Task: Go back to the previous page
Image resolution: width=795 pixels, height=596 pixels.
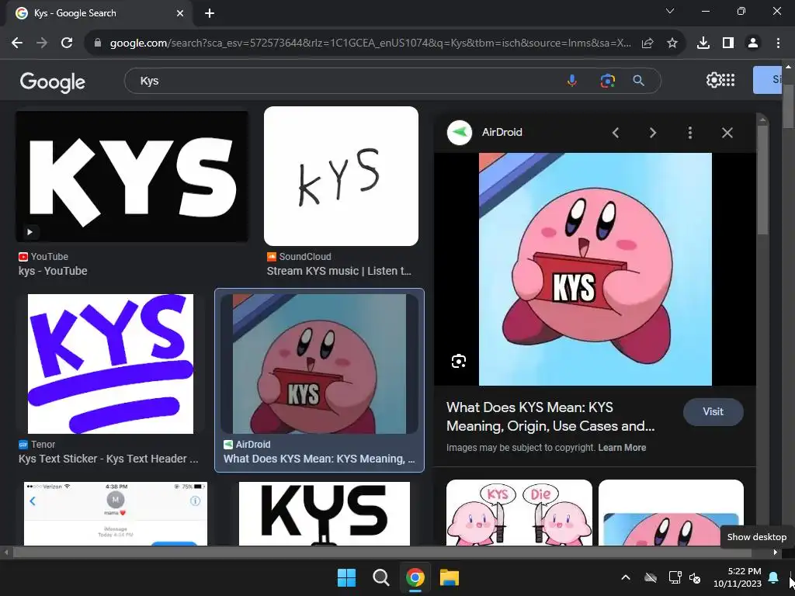Action: pos(17,43)
